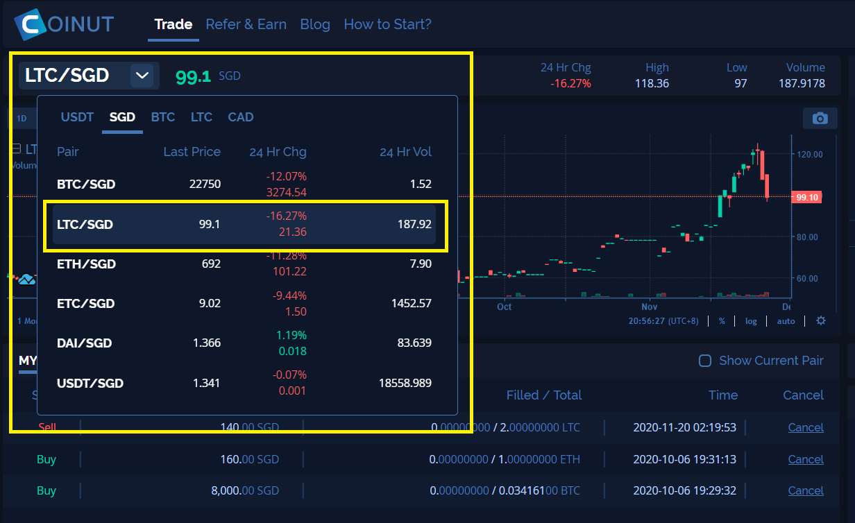Cancel the Buy 160.00 SGD order
Image resolution: width=855 pixels, height=523 pixels.
[806, 459]
